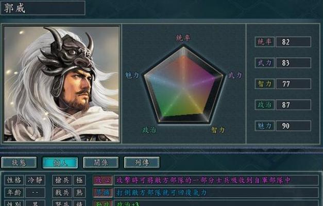Choose the 政治 stat value 87
The width and height of the screenshot is (323, 206).
click(x=293, y=105)
